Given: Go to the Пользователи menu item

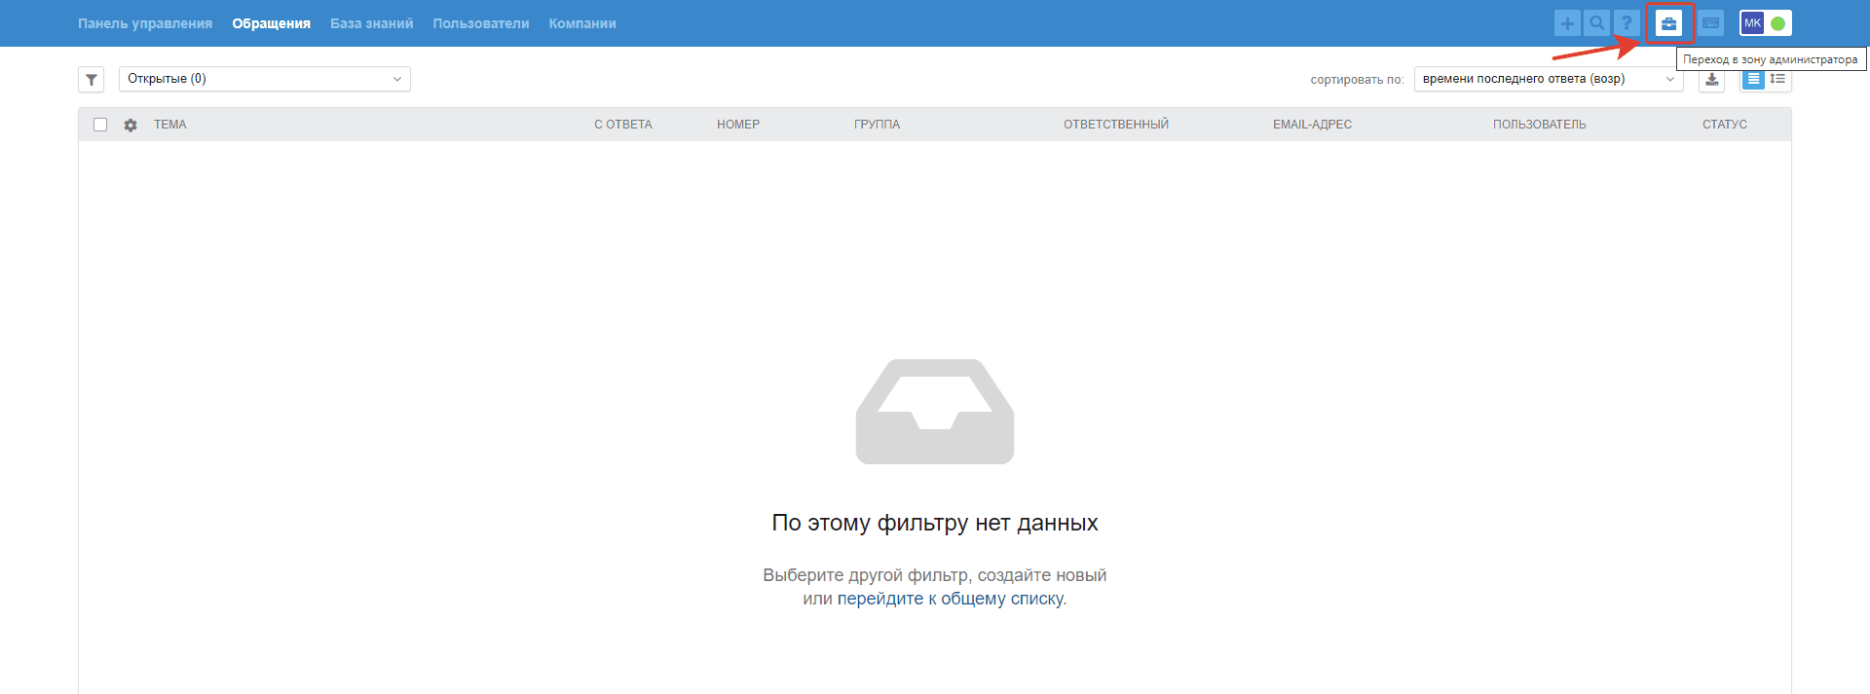Looking at the screenshot, I should 481,23.
